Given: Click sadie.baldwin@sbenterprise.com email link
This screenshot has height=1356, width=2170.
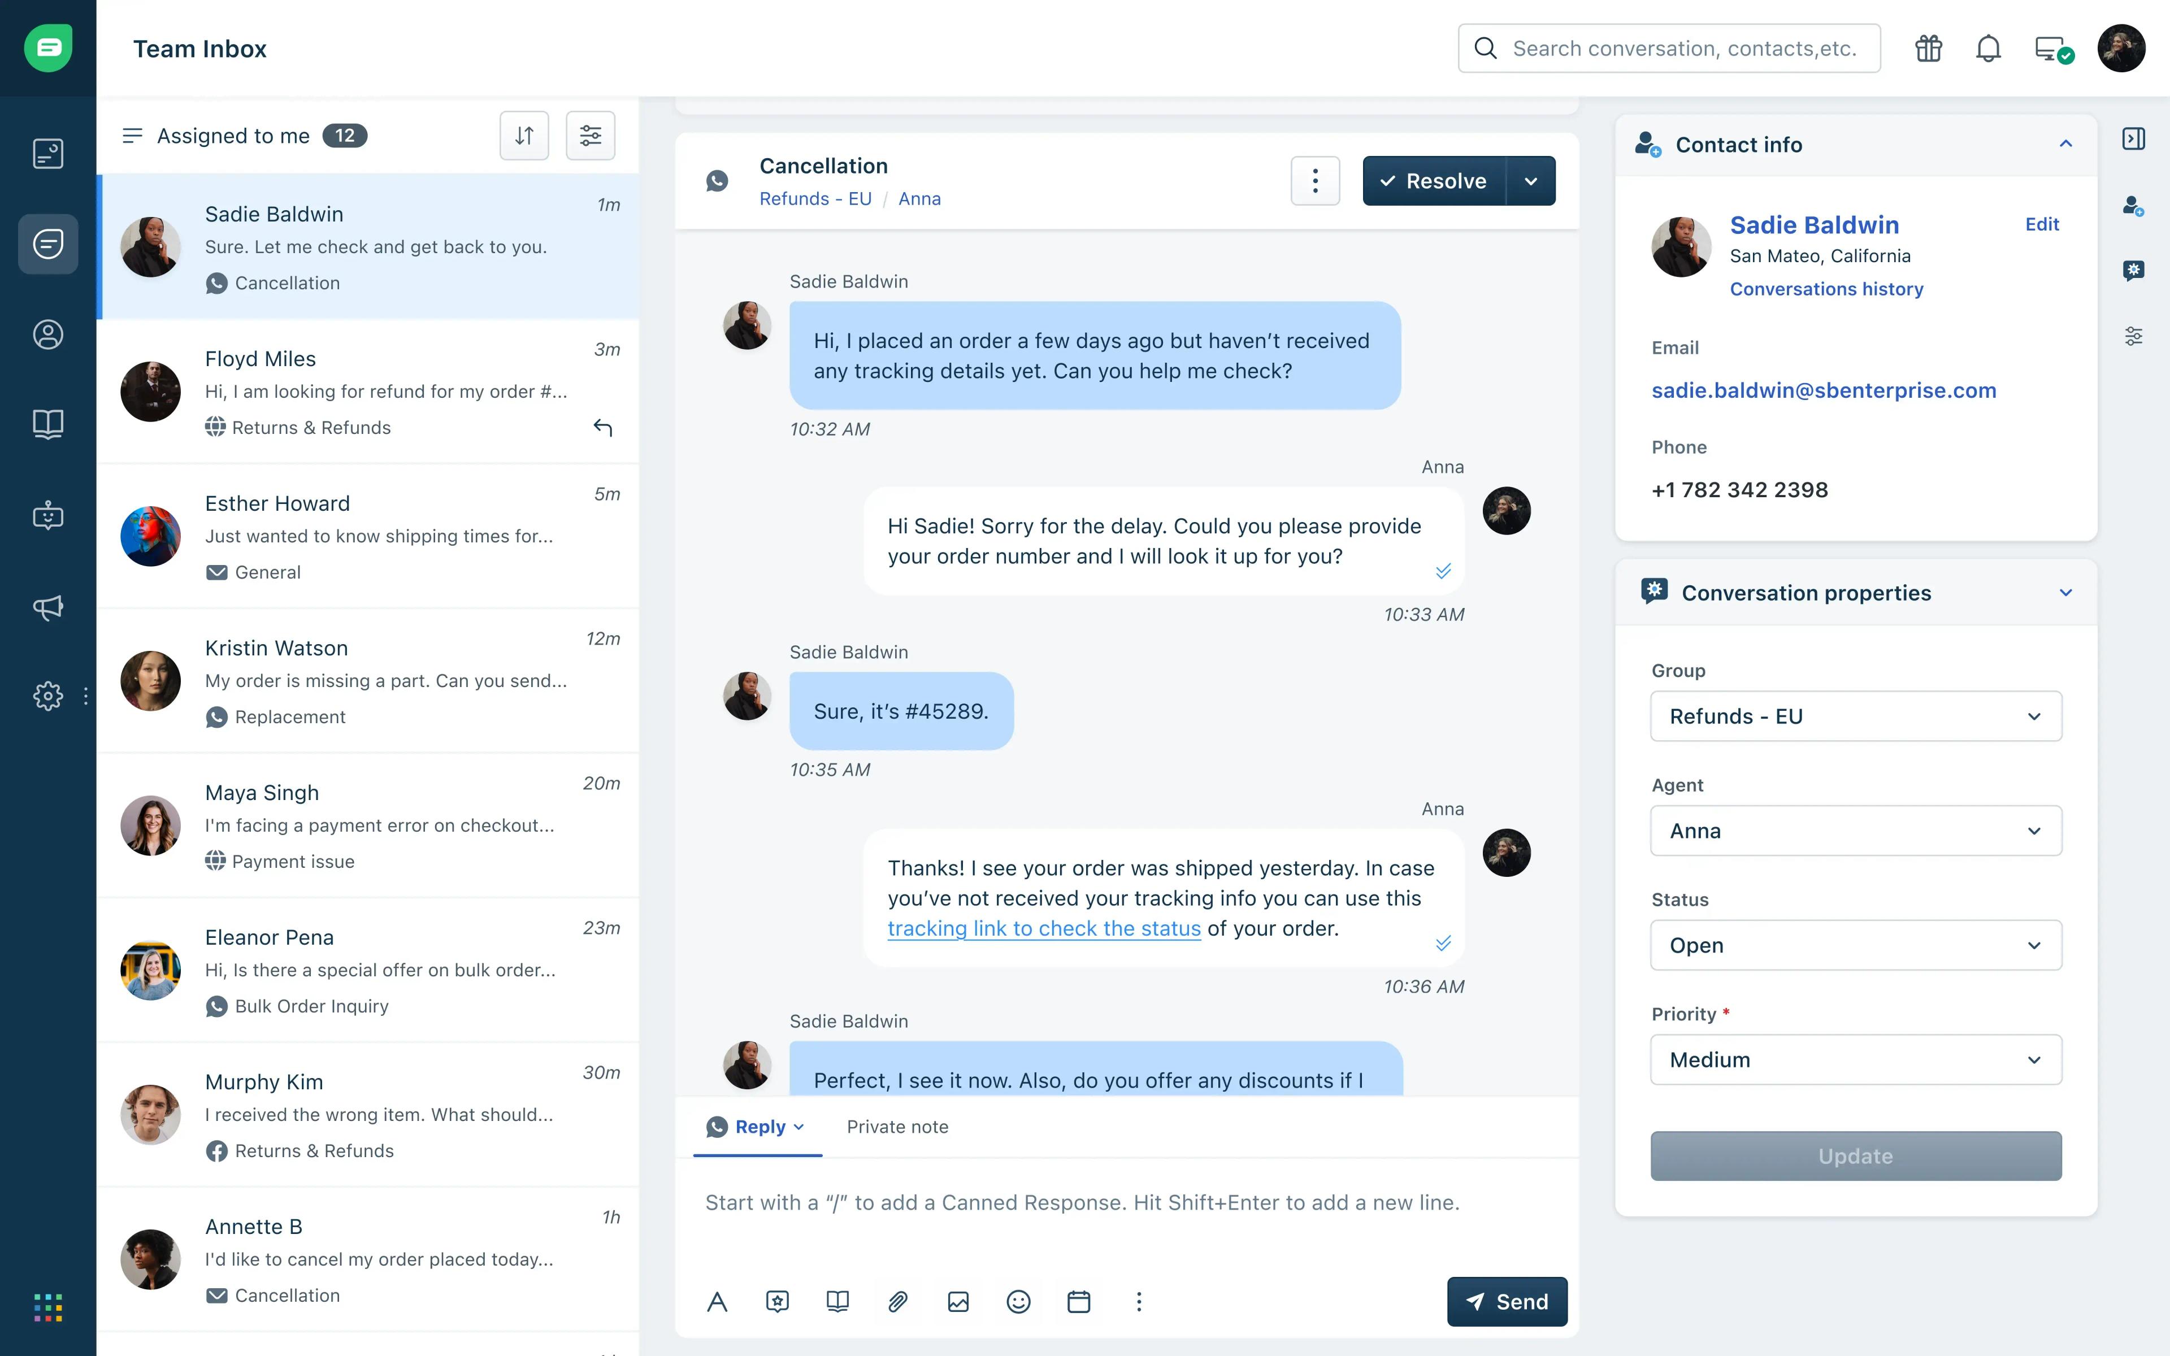Looking at the screenshot, I should (x=1824, y=390).
